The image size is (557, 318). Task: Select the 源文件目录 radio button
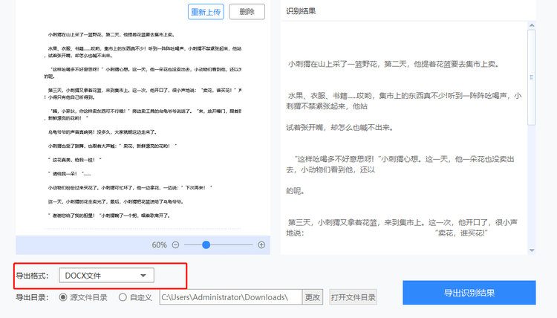tap(63, 297)
